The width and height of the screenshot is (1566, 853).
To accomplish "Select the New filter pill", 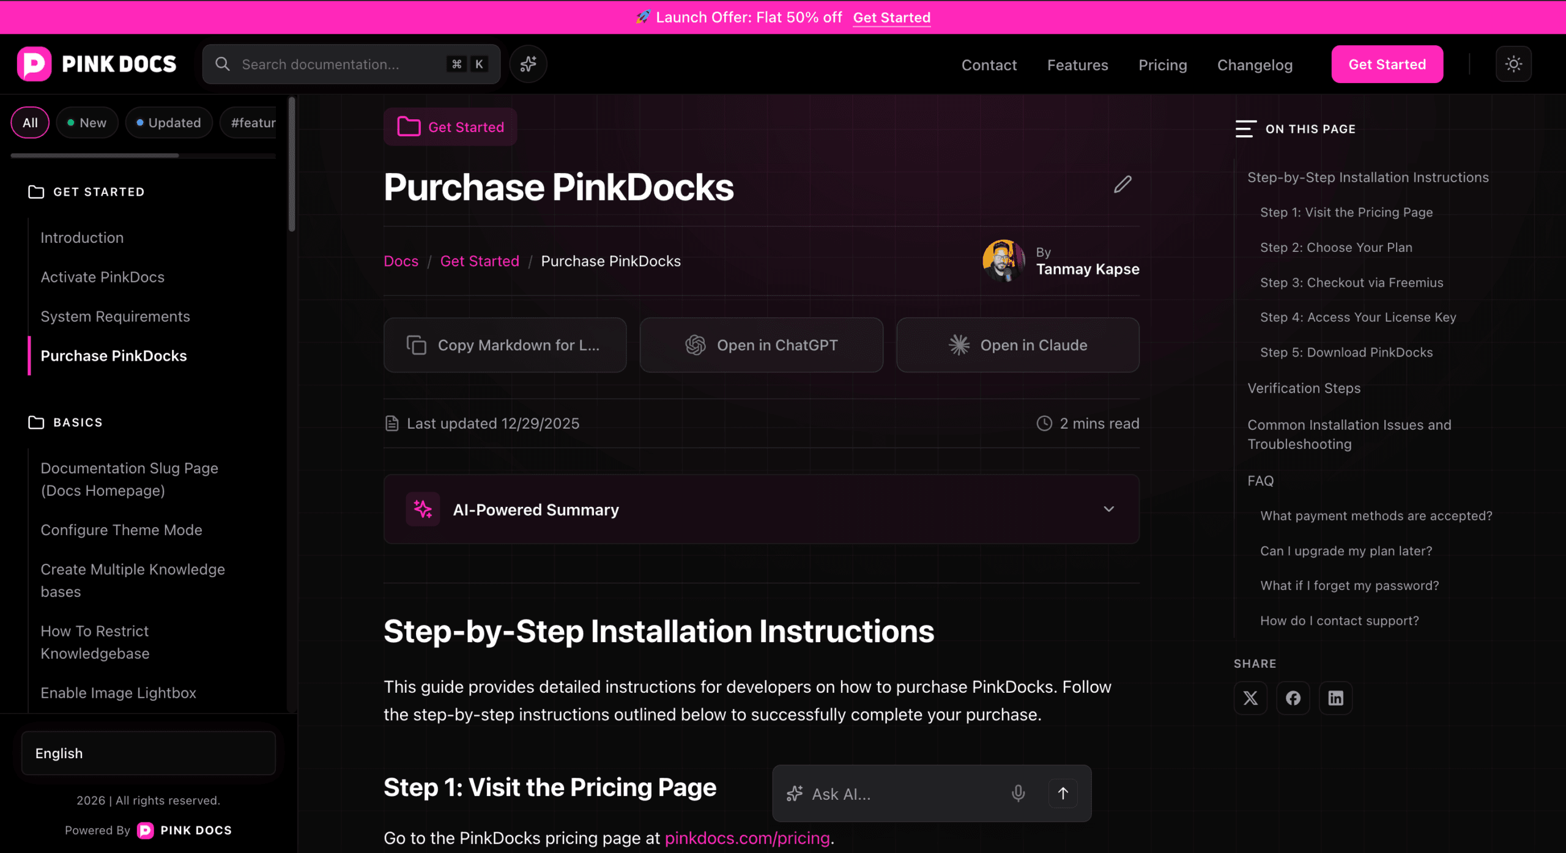I will pyautogui.click(x=87, y=122).
